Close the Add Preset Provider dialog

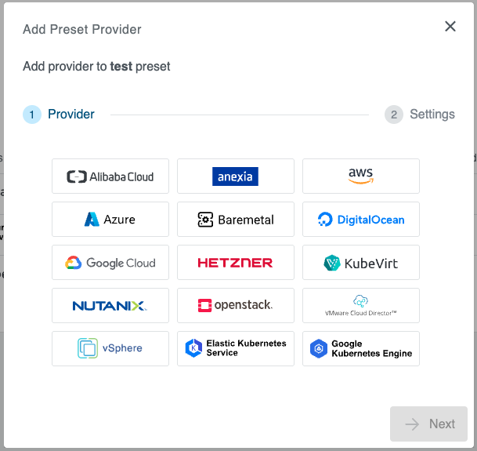(450, 27)
